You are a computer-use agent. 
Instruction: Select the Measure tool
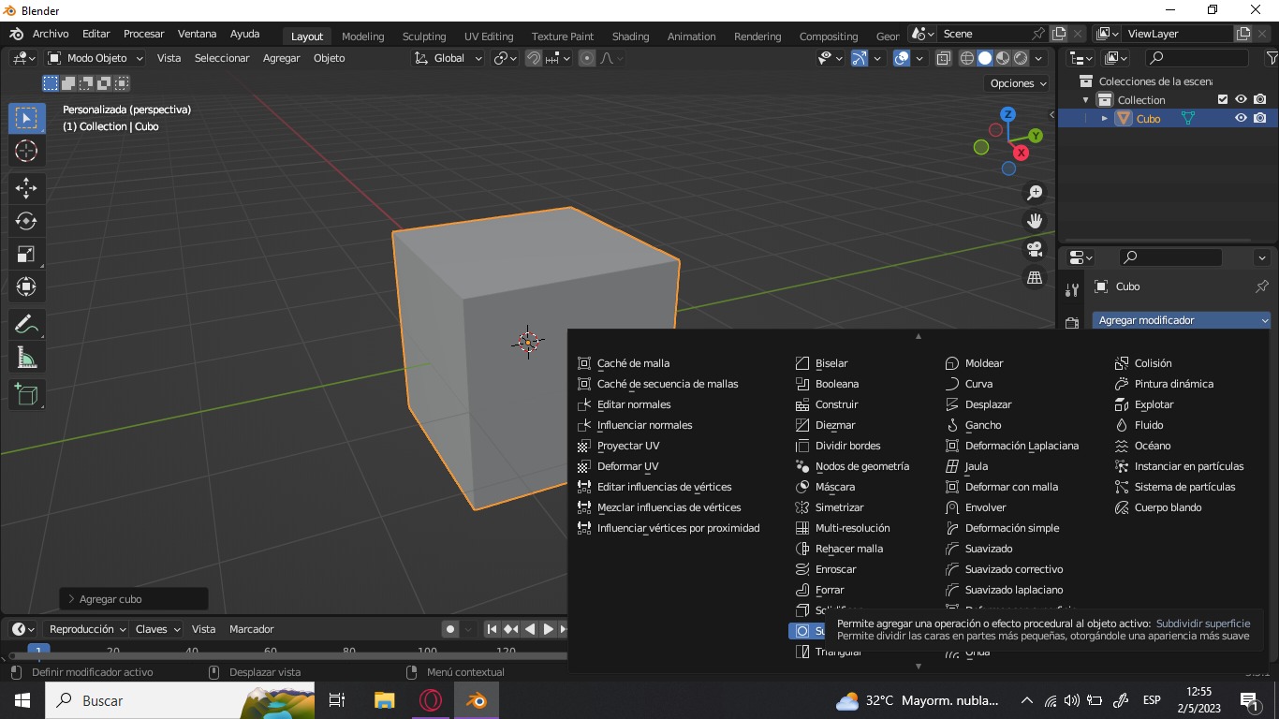point(26,358)
